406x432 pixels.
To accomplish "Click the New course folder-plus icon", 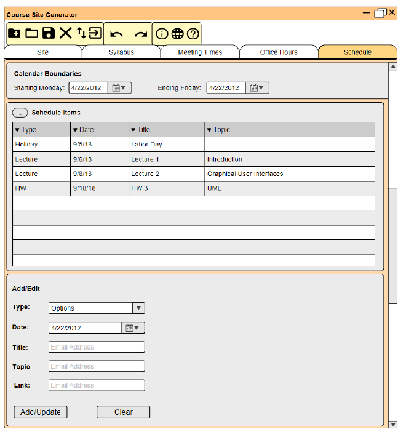I will pos(14,33).
